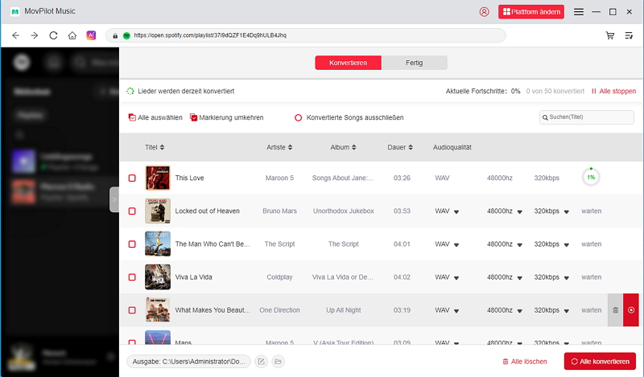Click the This Love progress circle
This screenshot has height=377, width=644.
click(x=591, y=177)
